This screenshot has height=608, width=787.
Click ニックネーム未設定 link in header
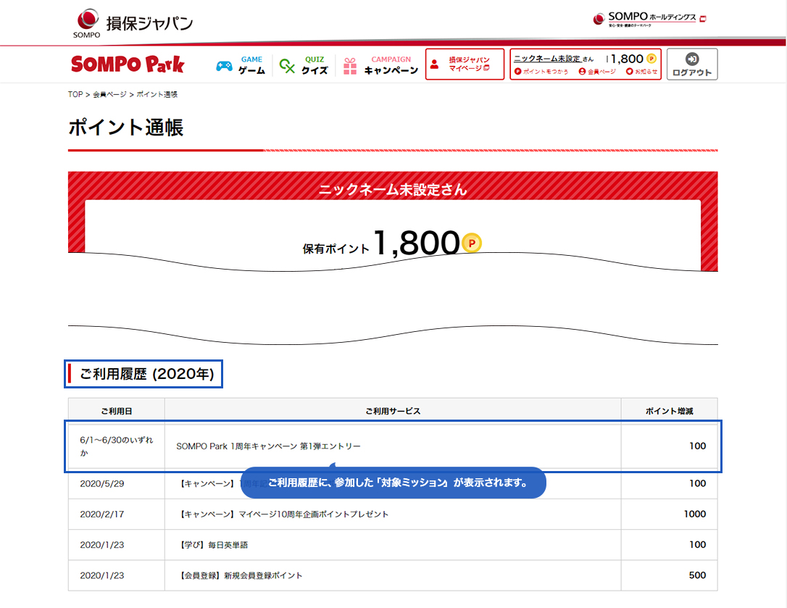tap(547, 59)
